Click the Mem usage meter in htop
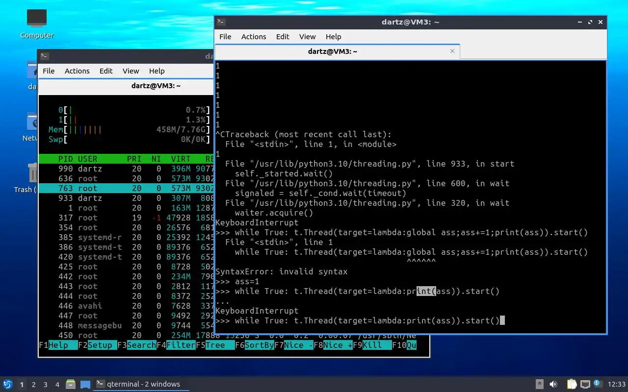The width and height of the screenshot is (628, 392). coord(129,129)
